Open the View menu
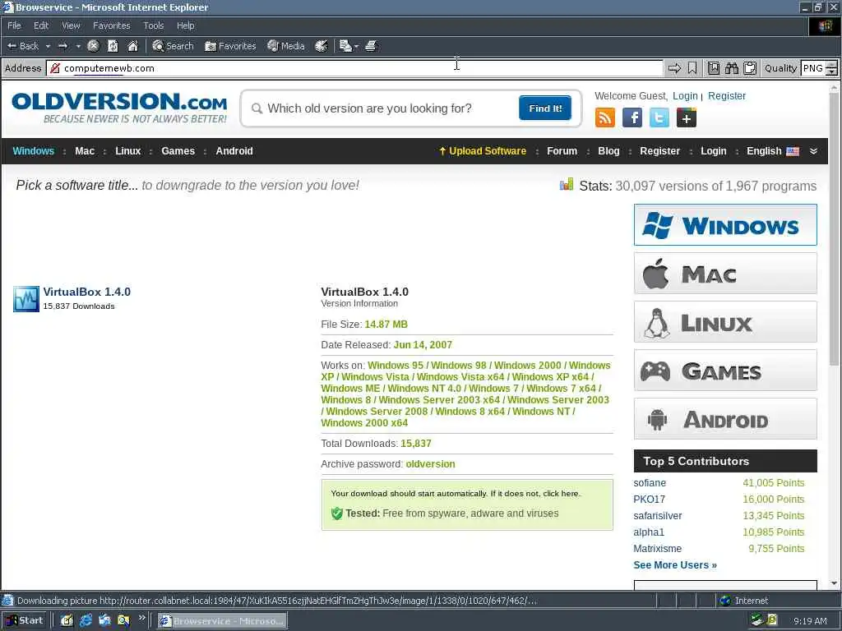The image size is (842, 631). coord(71,25)
